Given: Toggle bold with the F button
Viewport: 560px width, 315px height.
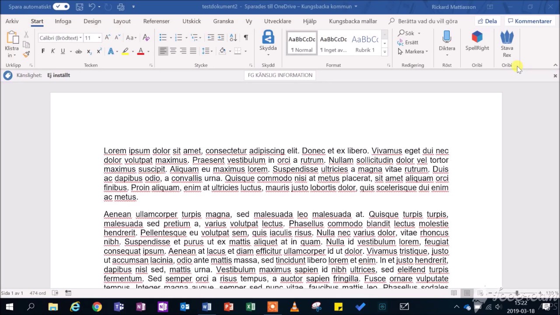Looking at the screenshot, I should [43, 51].
